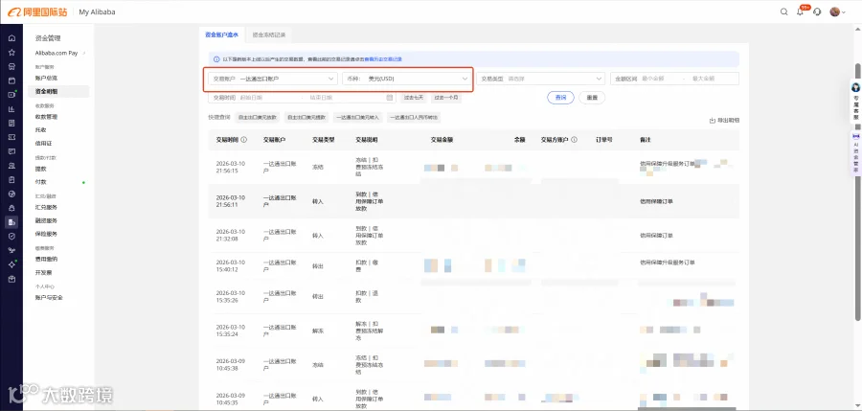Click the star favorites sidebar icon
This screenshot has width=862, height=411.
point(11,53)
